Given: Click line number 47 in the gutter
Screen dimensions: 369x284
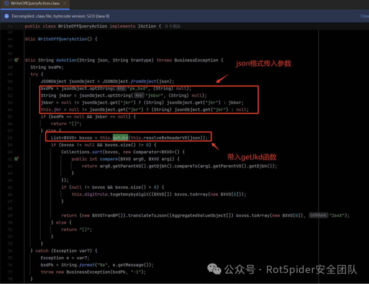Looking at the screenshot, I should click(x=10, y=60).
